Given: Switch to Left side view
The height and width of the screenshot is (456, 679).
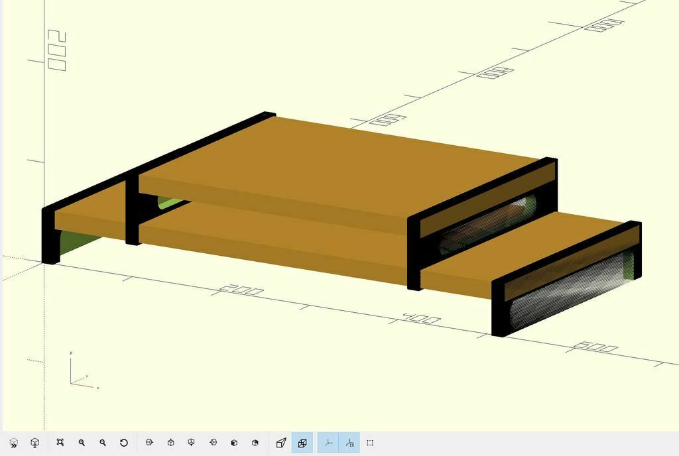Looking at the screenshot, I should pos(212,443).
